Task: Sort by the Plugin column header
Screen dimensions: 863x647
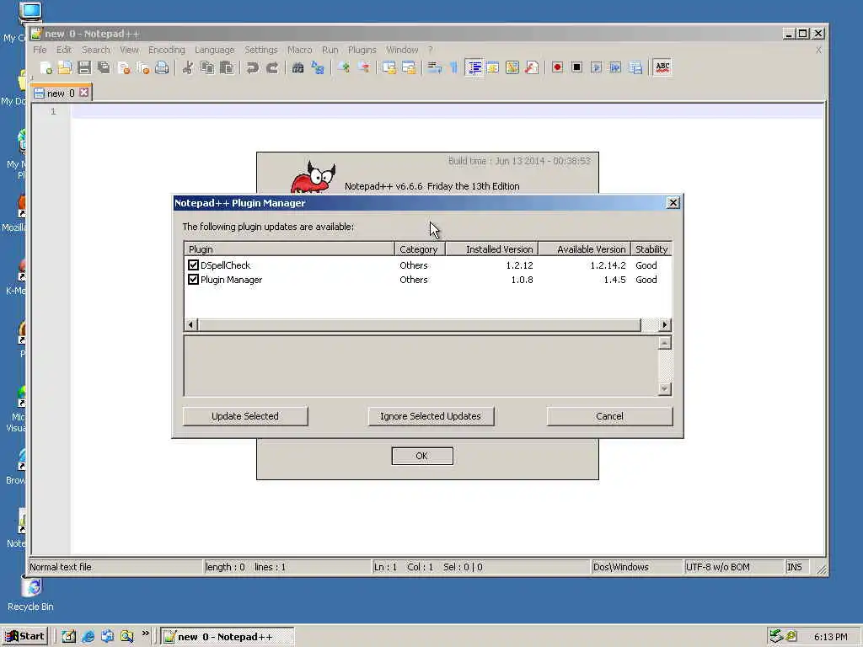Action: [x=289, y=249]
